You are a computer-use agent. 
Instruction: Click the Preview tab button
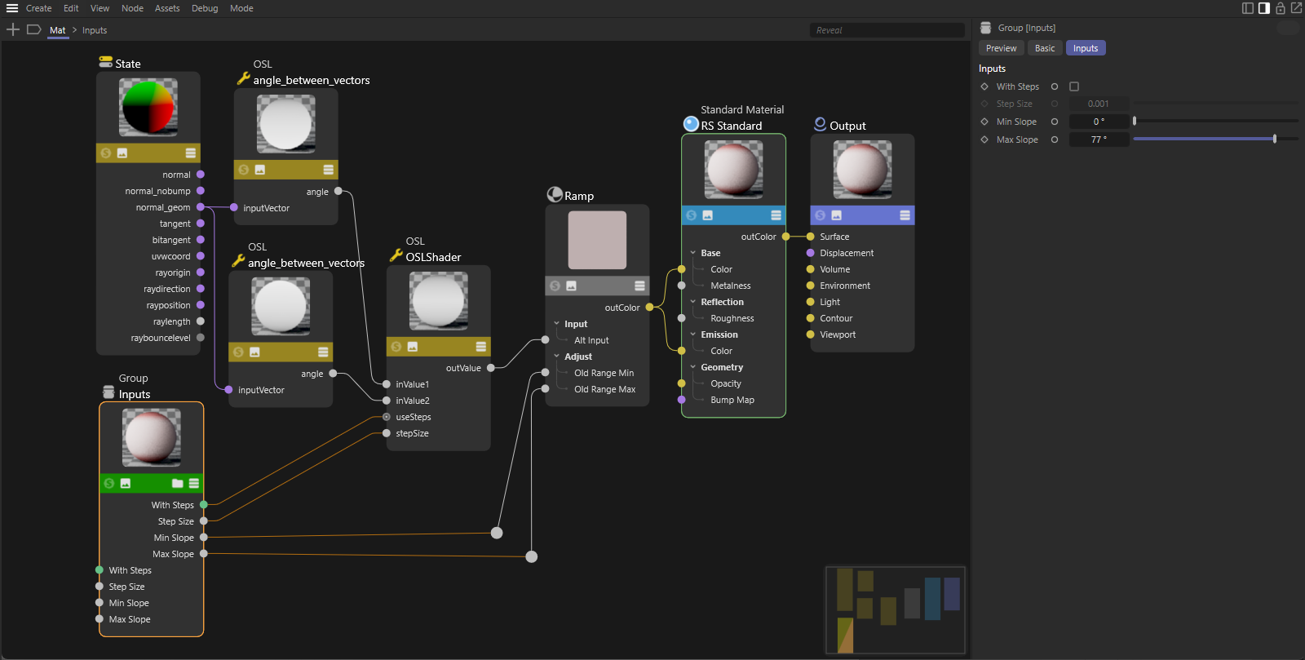pos(1001,48)
